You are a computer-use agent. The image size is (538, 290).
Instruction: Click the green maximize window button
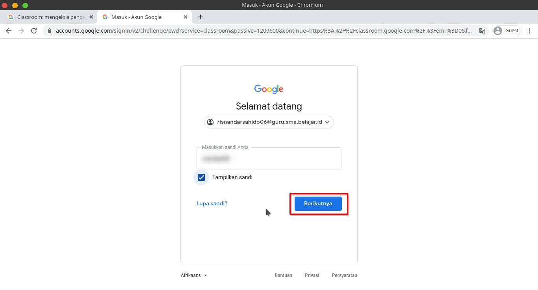click(25, 5)
